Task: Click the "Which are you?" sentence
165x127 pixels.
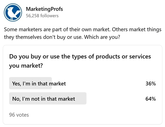Action: pyautogui.click(x=102, y=37)
